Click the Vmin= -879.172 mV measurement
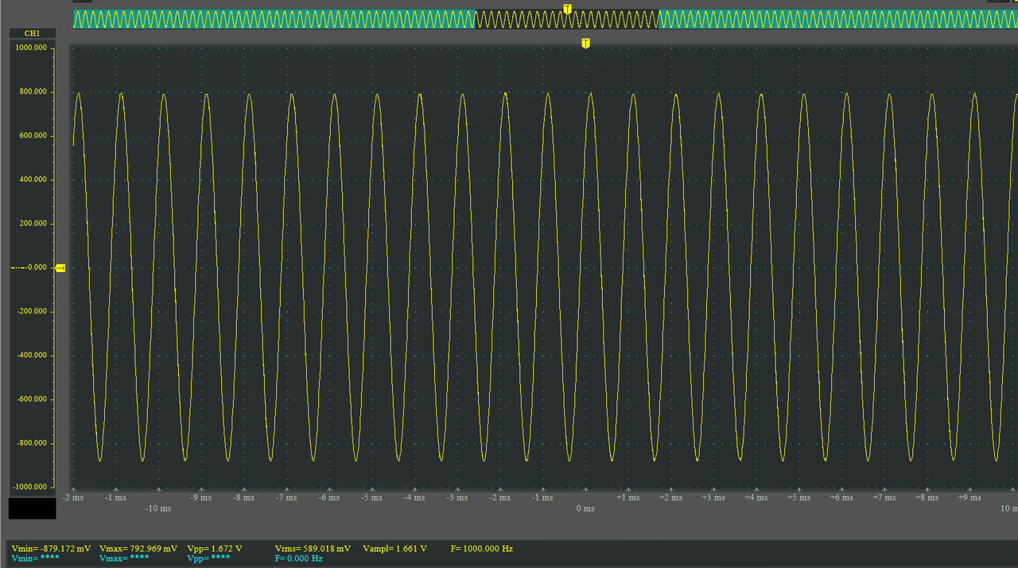 pos(51,549)
